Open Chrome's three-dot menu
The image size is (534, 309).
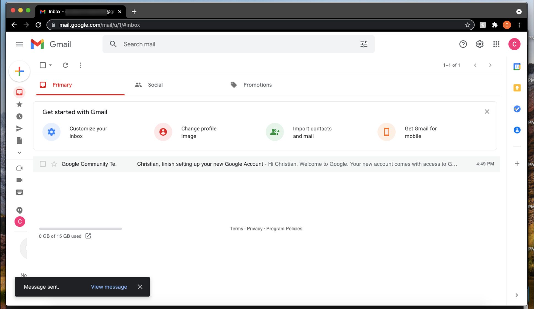(x=519, y=25)
